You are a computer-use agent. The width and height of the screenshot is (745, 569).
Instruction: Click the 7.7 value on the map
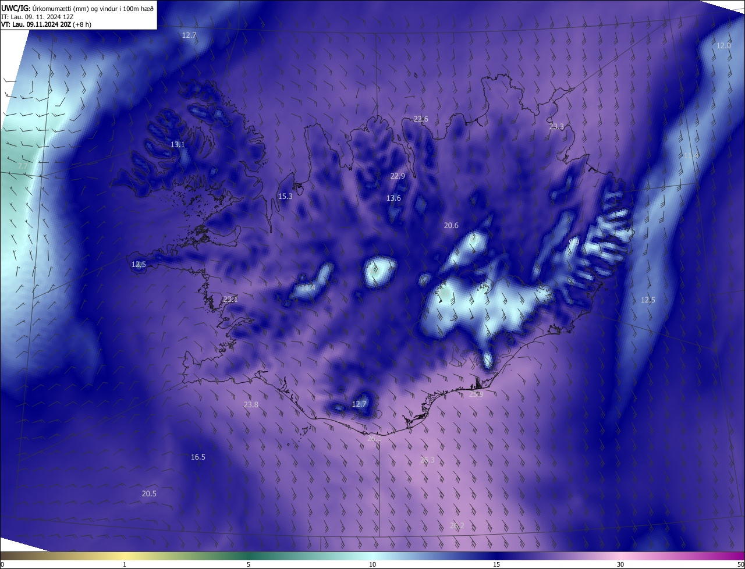pos(23,166)
